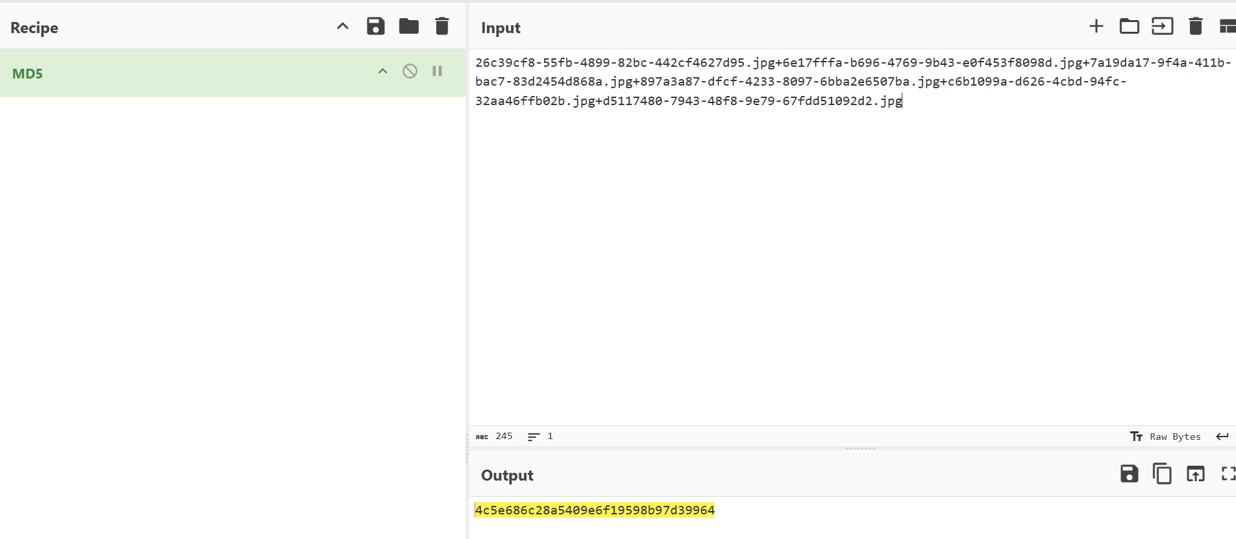Open the Raw Bytes encoding selector
The height and width of the screenshot is (539, 1236).
[x=1166, y=437]
